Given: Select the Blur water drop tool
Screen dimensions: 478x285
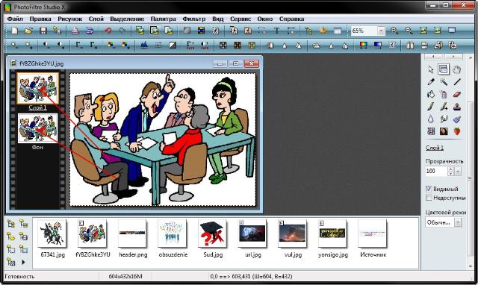Looking at the screenshot, I should (431, 119).
